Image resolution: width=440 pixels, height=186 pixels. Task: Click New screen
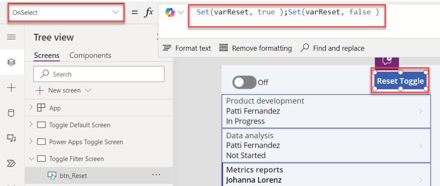[64, 90]
